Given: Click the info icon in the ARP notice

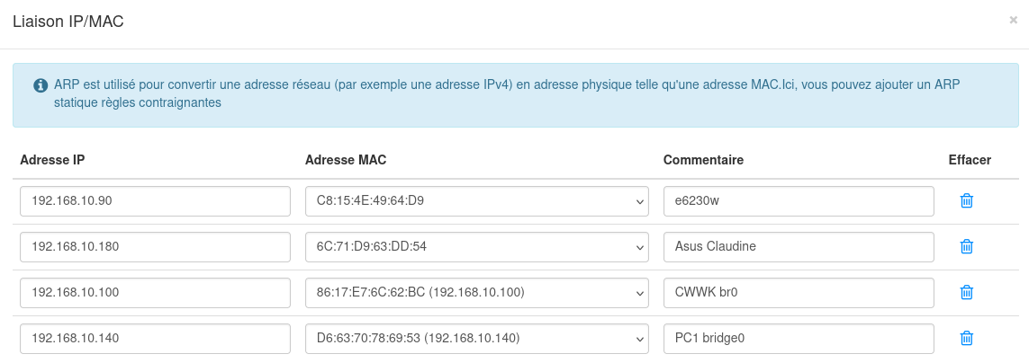Looking at the screenshot, I should pyautogui.click(x=41, y=85).
